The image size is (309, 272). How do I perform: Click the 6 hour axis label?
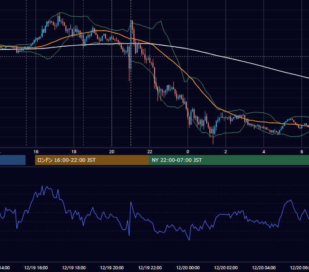[x=302, y=151]
